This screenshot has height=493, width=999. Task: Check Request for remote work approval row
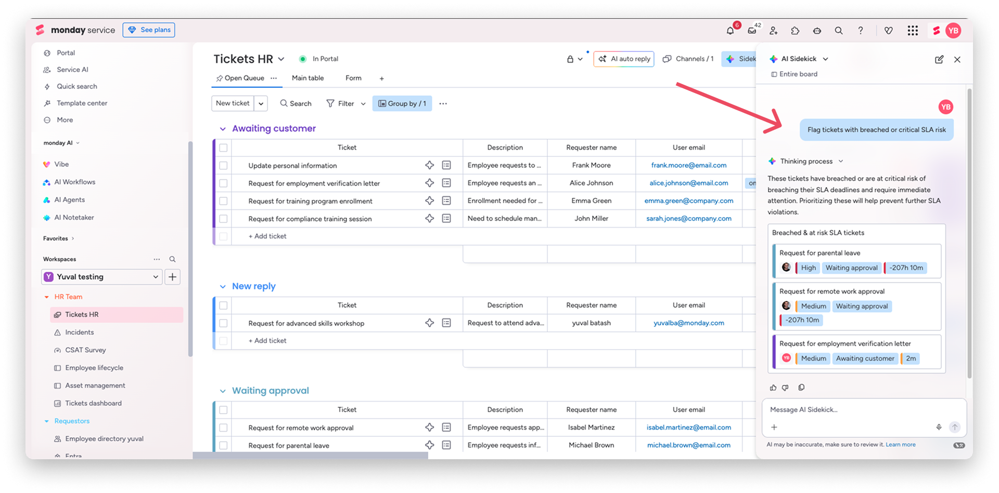coord(223,428)
